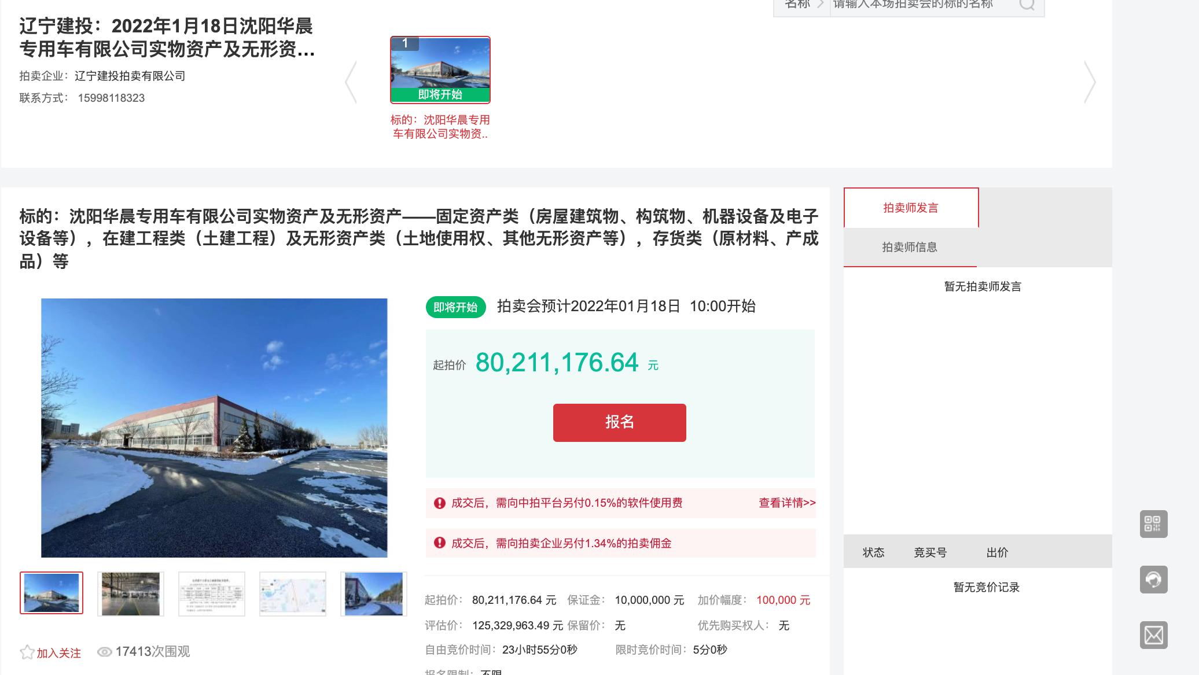Open the QR code floating icon
The width and height of the screenshot is (1199, 675).
1153,524
